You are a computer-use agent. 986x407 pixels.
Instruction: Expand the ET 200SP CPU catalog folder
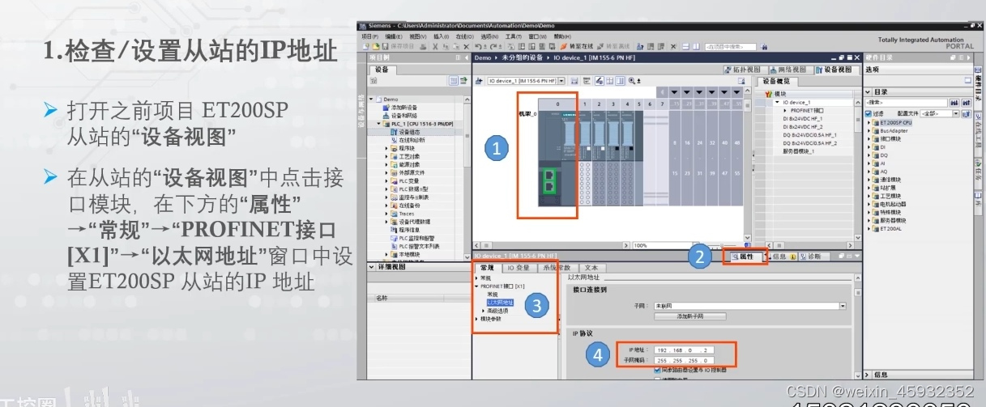pos(869,122)
